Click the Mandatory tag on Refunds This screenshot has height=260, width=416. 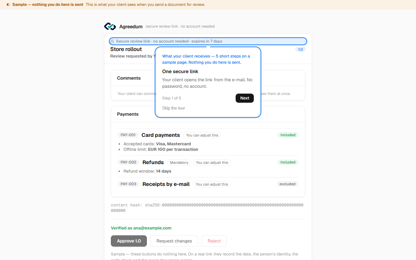[x=179, y=162]
